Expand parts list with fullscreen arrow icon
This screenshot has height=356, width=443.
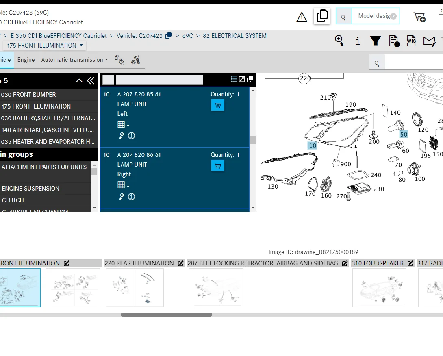coord(242,79)
